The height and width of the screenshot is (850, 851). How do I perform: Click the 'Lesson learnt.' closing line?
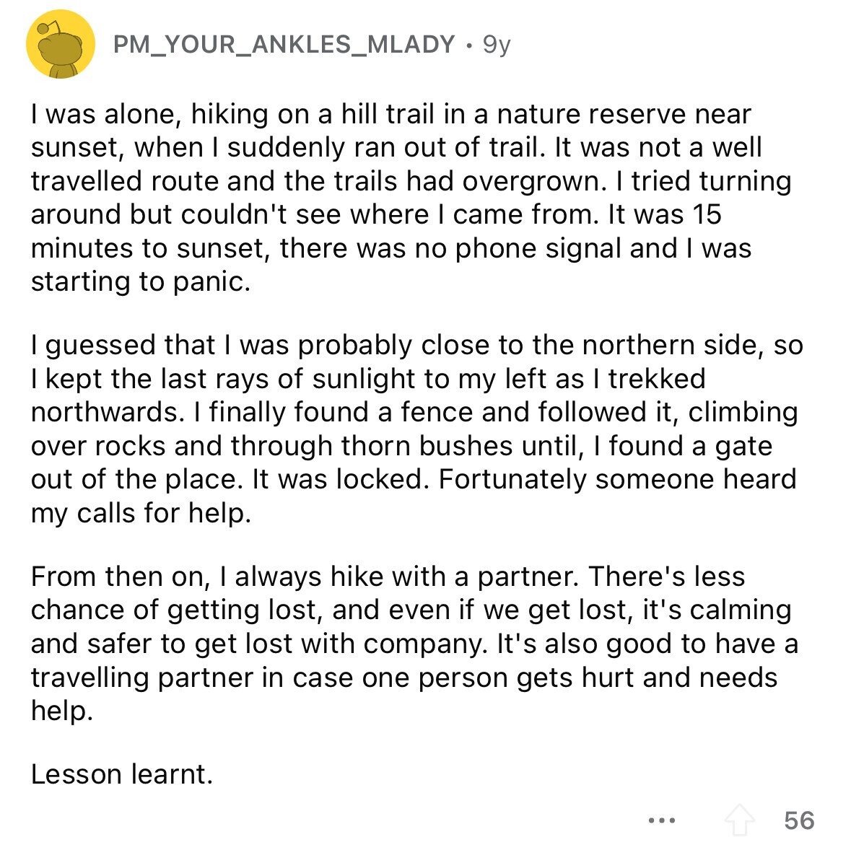coord(121,774)
